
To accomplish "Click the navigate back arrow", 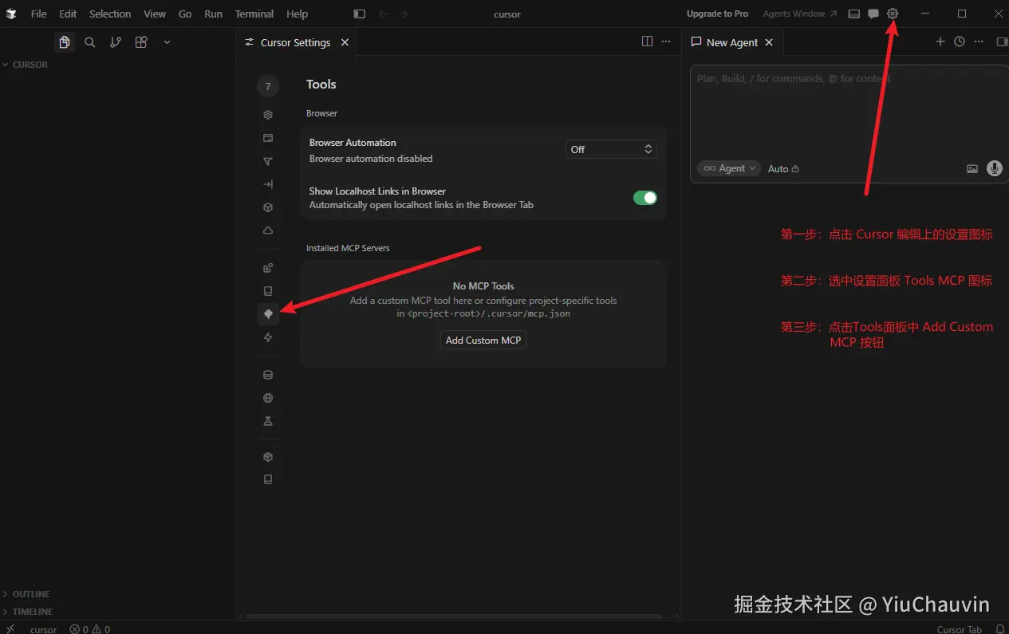I will [x=383, y=14].
